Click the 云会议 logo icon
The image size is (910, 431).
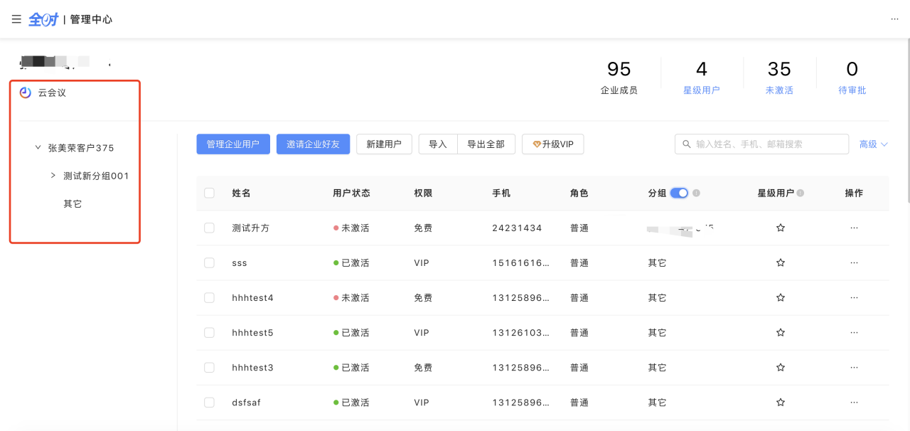coord(26,92)
